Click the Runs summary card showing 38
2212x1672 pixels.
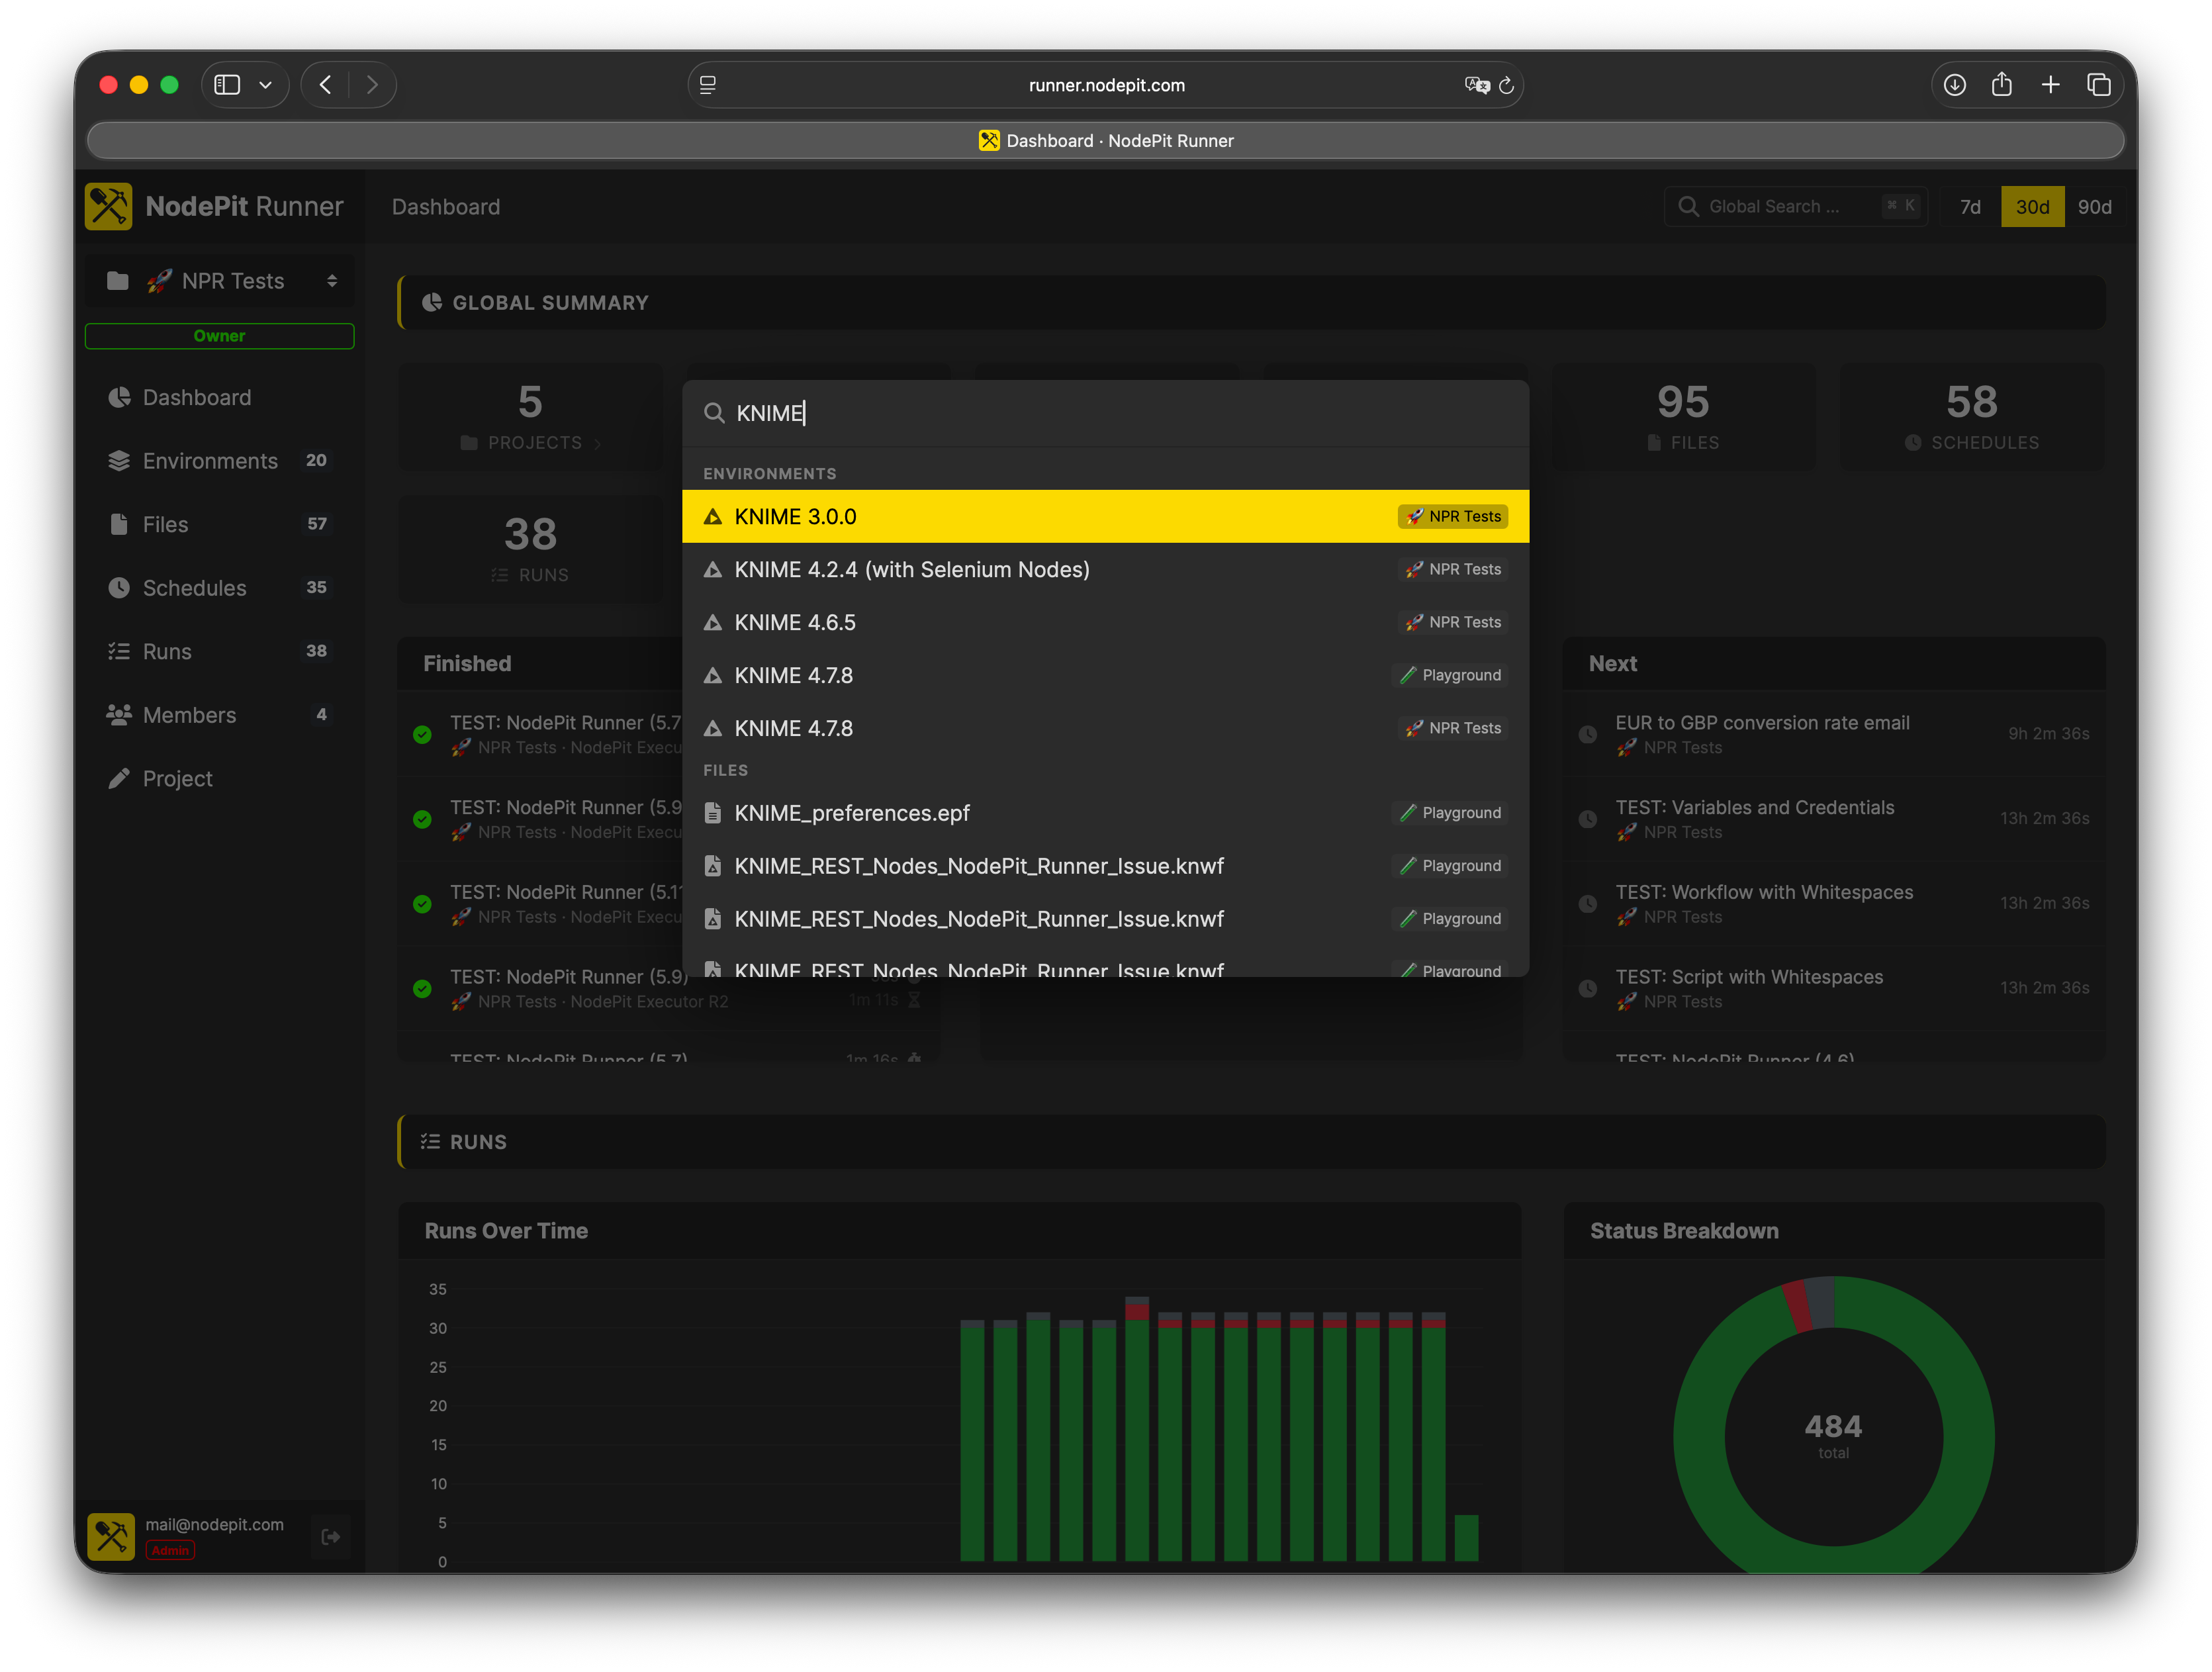point(531,548)
